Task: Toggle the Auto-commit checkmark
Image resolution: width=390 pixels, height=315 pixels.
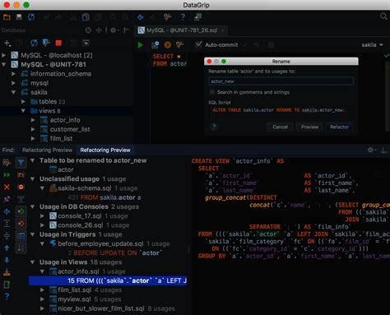Action: click(199, 44)
